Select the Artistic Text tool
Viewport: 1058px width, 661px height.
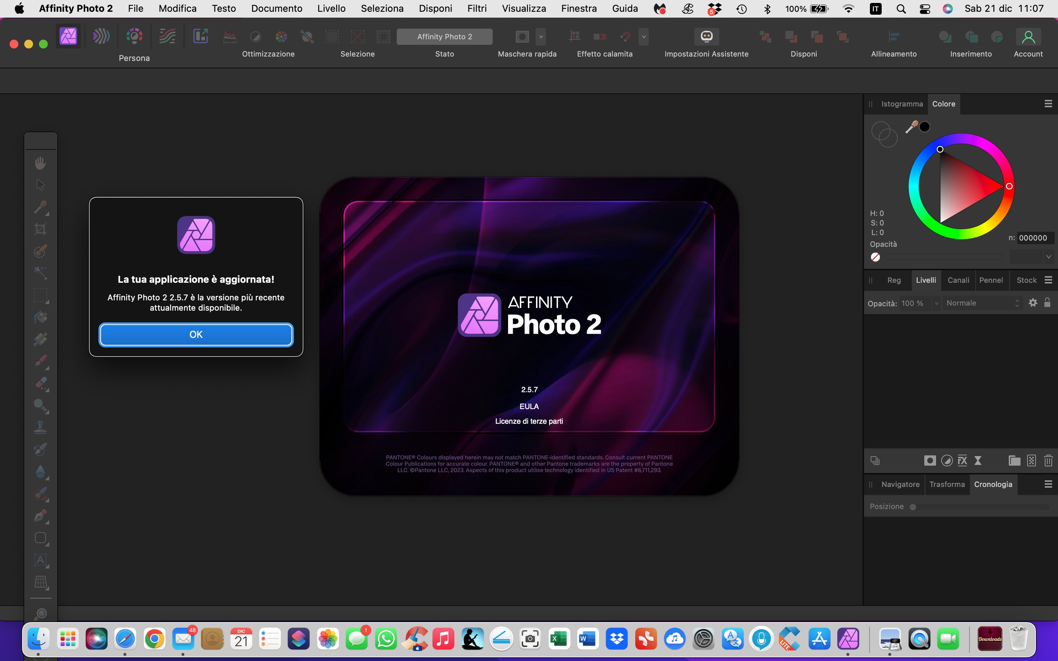point(40,560)
